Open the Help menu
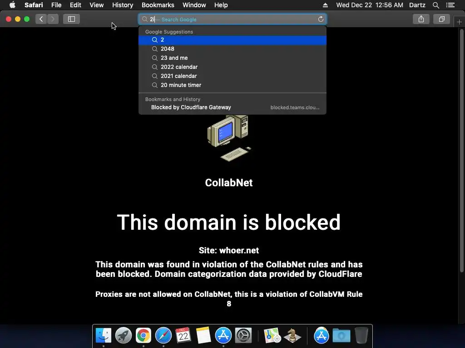The width and height of the screenshot is (465, 348). (x=221, y=5)
